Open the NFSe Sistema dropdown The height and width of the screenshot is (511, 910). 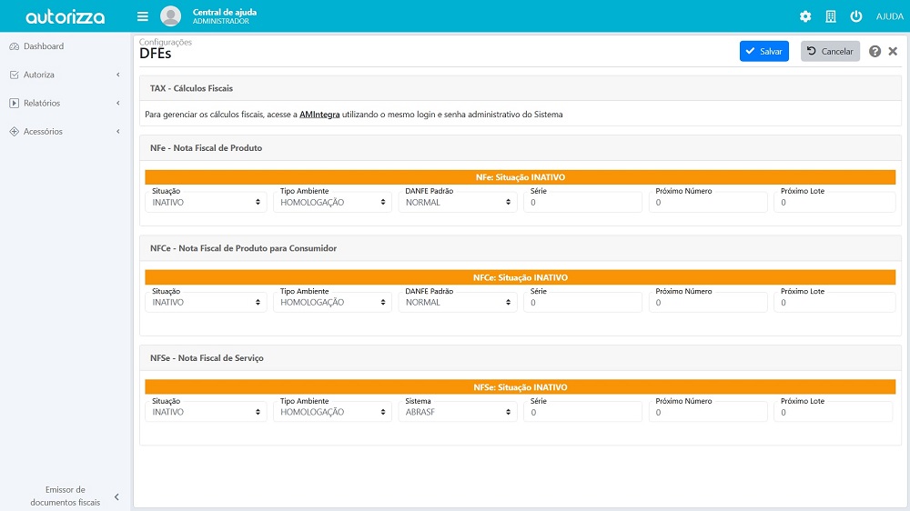pyautogui.click(x=458, y=413)
